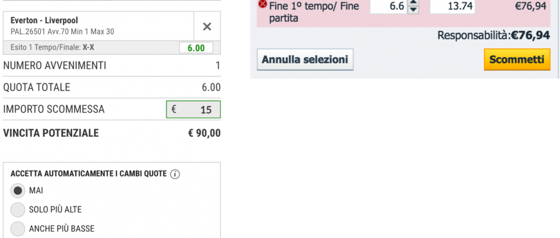560x238 pixels.
Task: Click the Responsabilità €76,94 total
Action: tap(493, 35)
